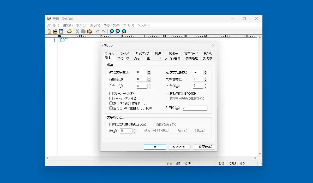Click the Cut scissors icon
Viewport: 313px width, 183px height.
(77, 31)
